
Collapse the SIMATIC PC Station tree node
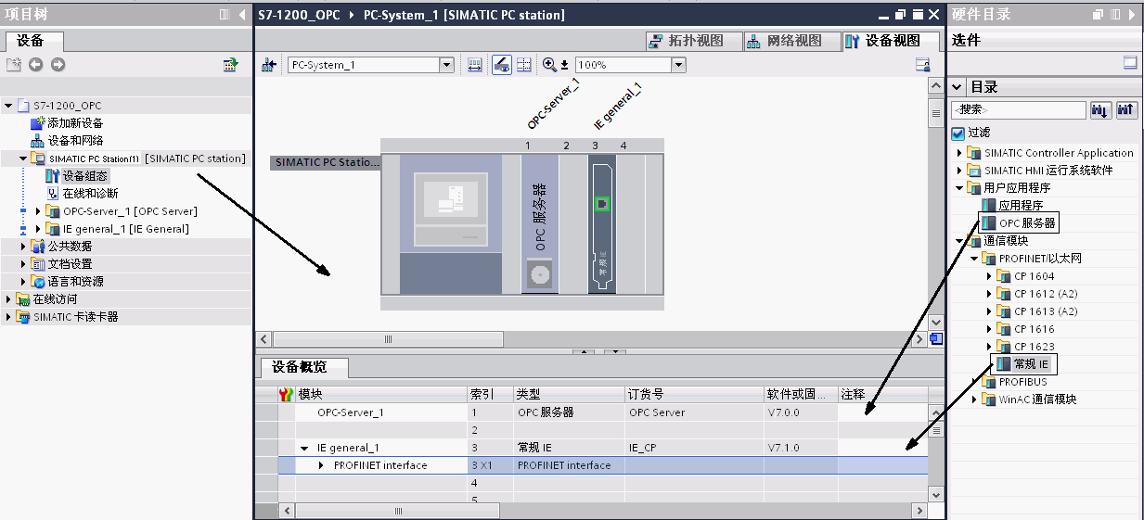(x=23, y=159)
